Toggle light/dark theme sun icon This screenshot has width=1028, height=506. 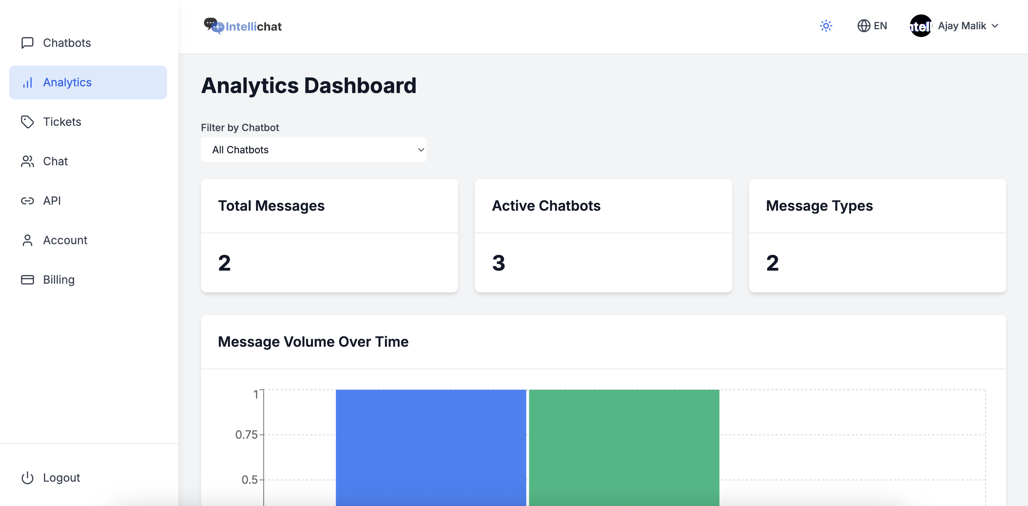click(826, 26)
